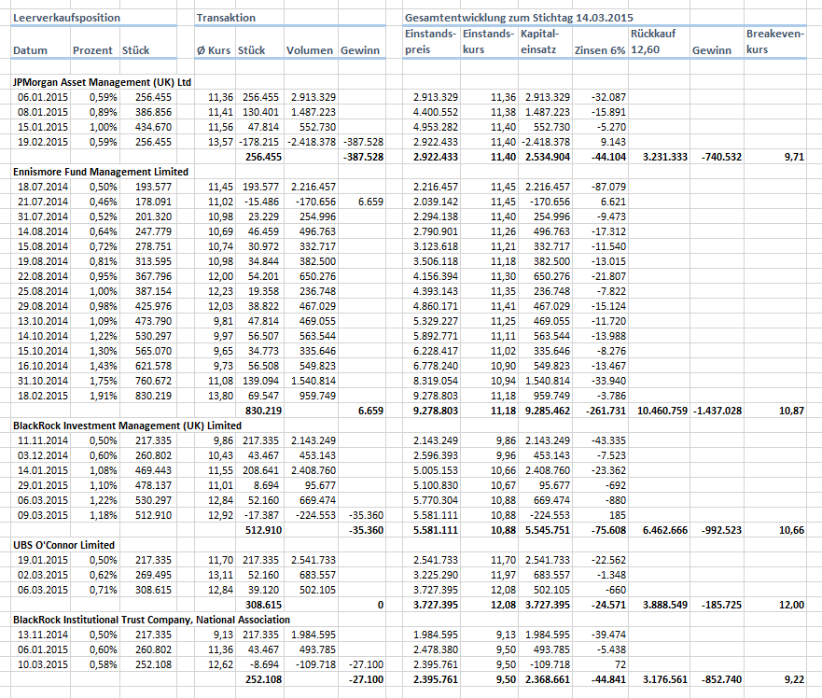This screenshot has height=698, width=822.
Task: Select the Leerverkaufsposition header cell
Action: (66, 18)
